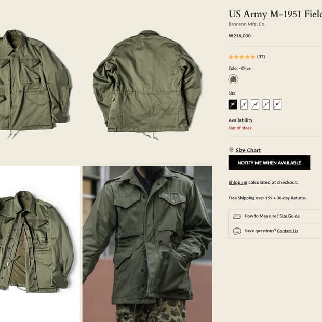The width and height of the screenshot is (322, 322).
Task: Follow the Contact Us link
Action: (287, 231)
